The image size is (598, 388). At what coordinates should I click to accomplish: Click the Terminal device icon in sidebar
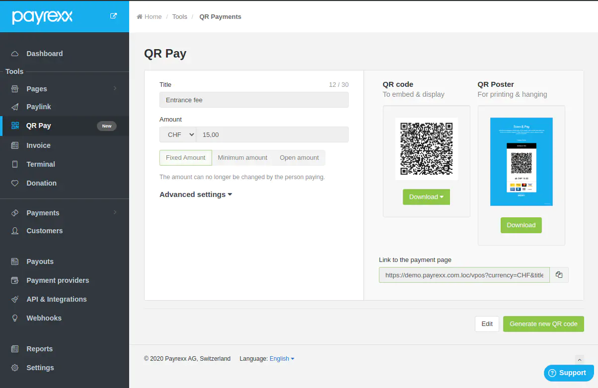15,164
